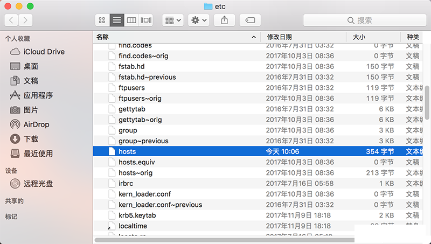Switch to list view
The width and height of the screenshot is (431, 244).
pos(116,20)
